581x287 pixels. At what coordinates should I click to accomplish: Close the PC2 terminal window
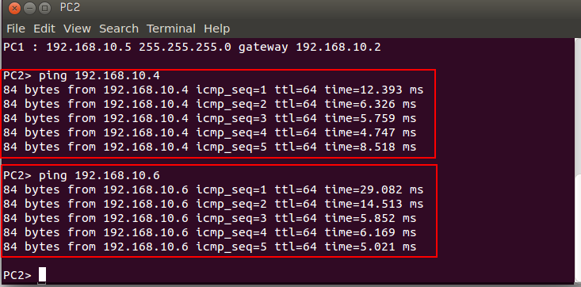14,8
